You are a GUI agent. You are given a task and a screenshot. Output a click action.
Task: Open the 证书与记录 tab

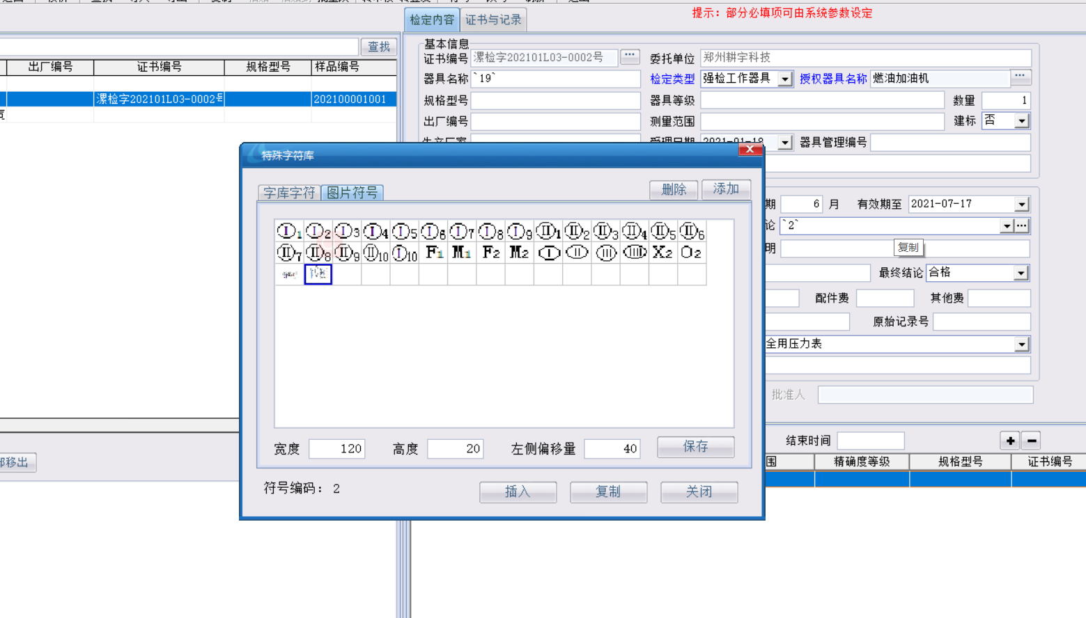pyautogui.click(x=493, y=20)
